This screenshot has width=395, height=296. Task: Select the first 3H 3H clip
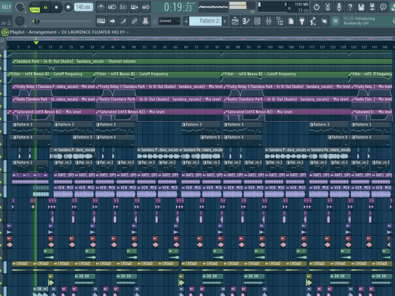point(85,279)
